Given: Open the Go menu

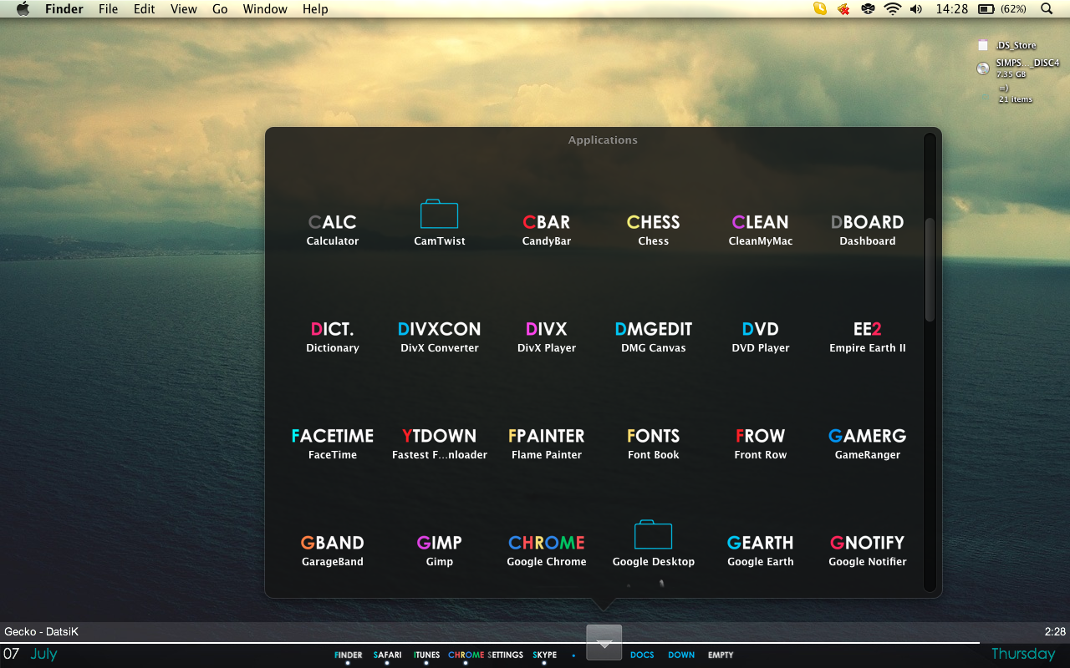Looking at the screenshot, I should [220, 9].
